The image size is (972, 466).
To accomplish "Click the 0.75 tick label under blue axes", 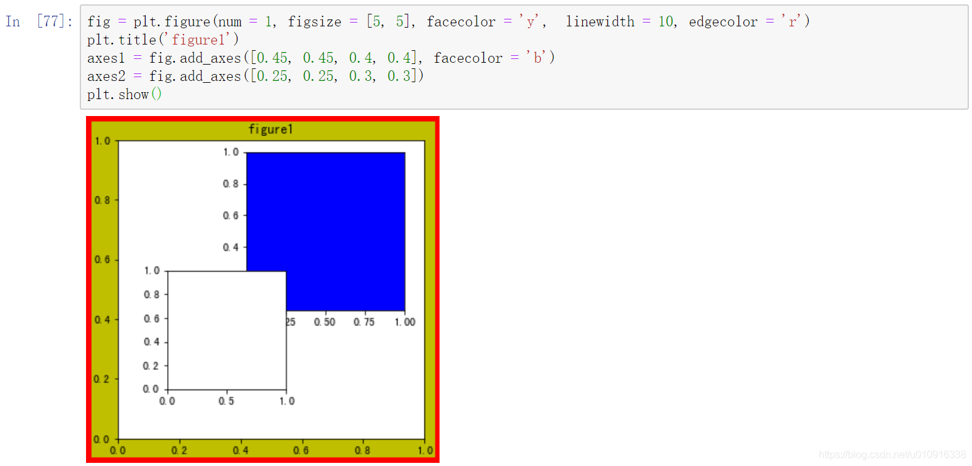I will 364,322.
